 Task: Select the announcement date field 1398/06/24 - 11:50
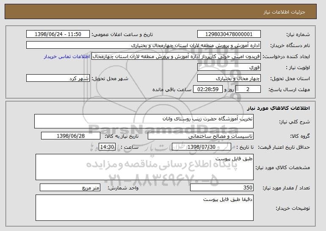[x=58, y=34]
